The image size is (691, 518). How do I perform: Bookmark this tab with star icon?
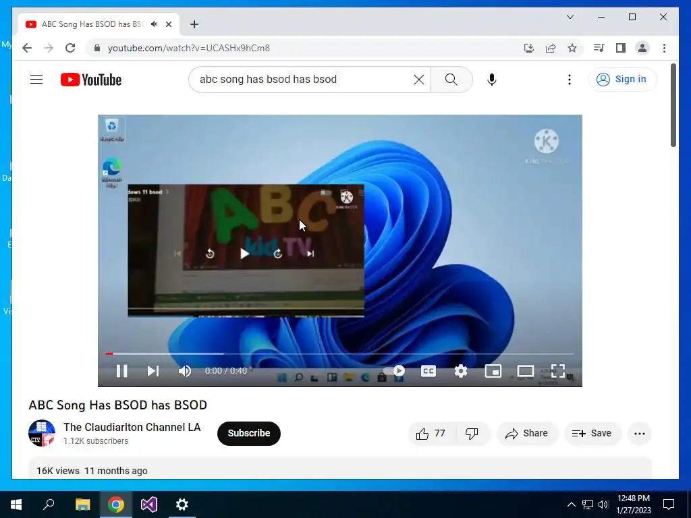tap(572, 48)
